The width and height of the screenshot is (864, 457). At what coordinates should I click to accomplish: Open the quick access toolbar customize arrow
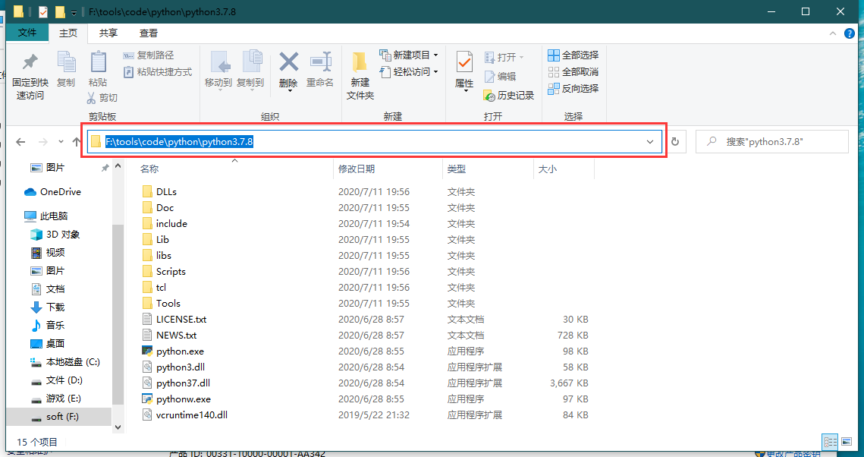tap(74, 13)
